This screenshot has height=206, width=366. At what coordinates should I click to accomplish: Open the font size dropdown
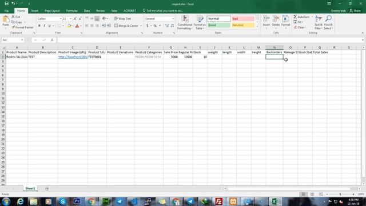click(x=70, y=19)
